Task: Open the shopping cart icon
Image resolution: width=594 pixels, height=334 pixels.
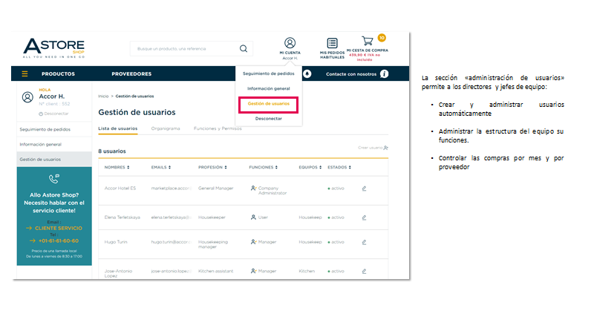Action: click(x=367, y=41)
